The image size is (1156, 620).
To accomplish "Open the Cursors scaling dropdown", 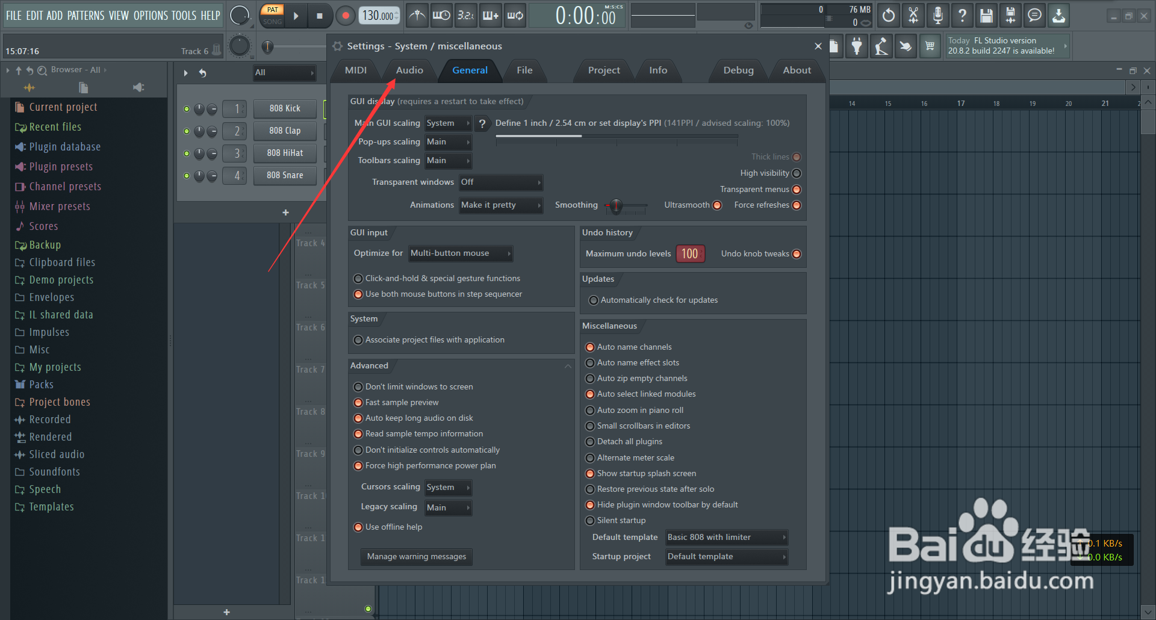I will click(x=448, y=488).
